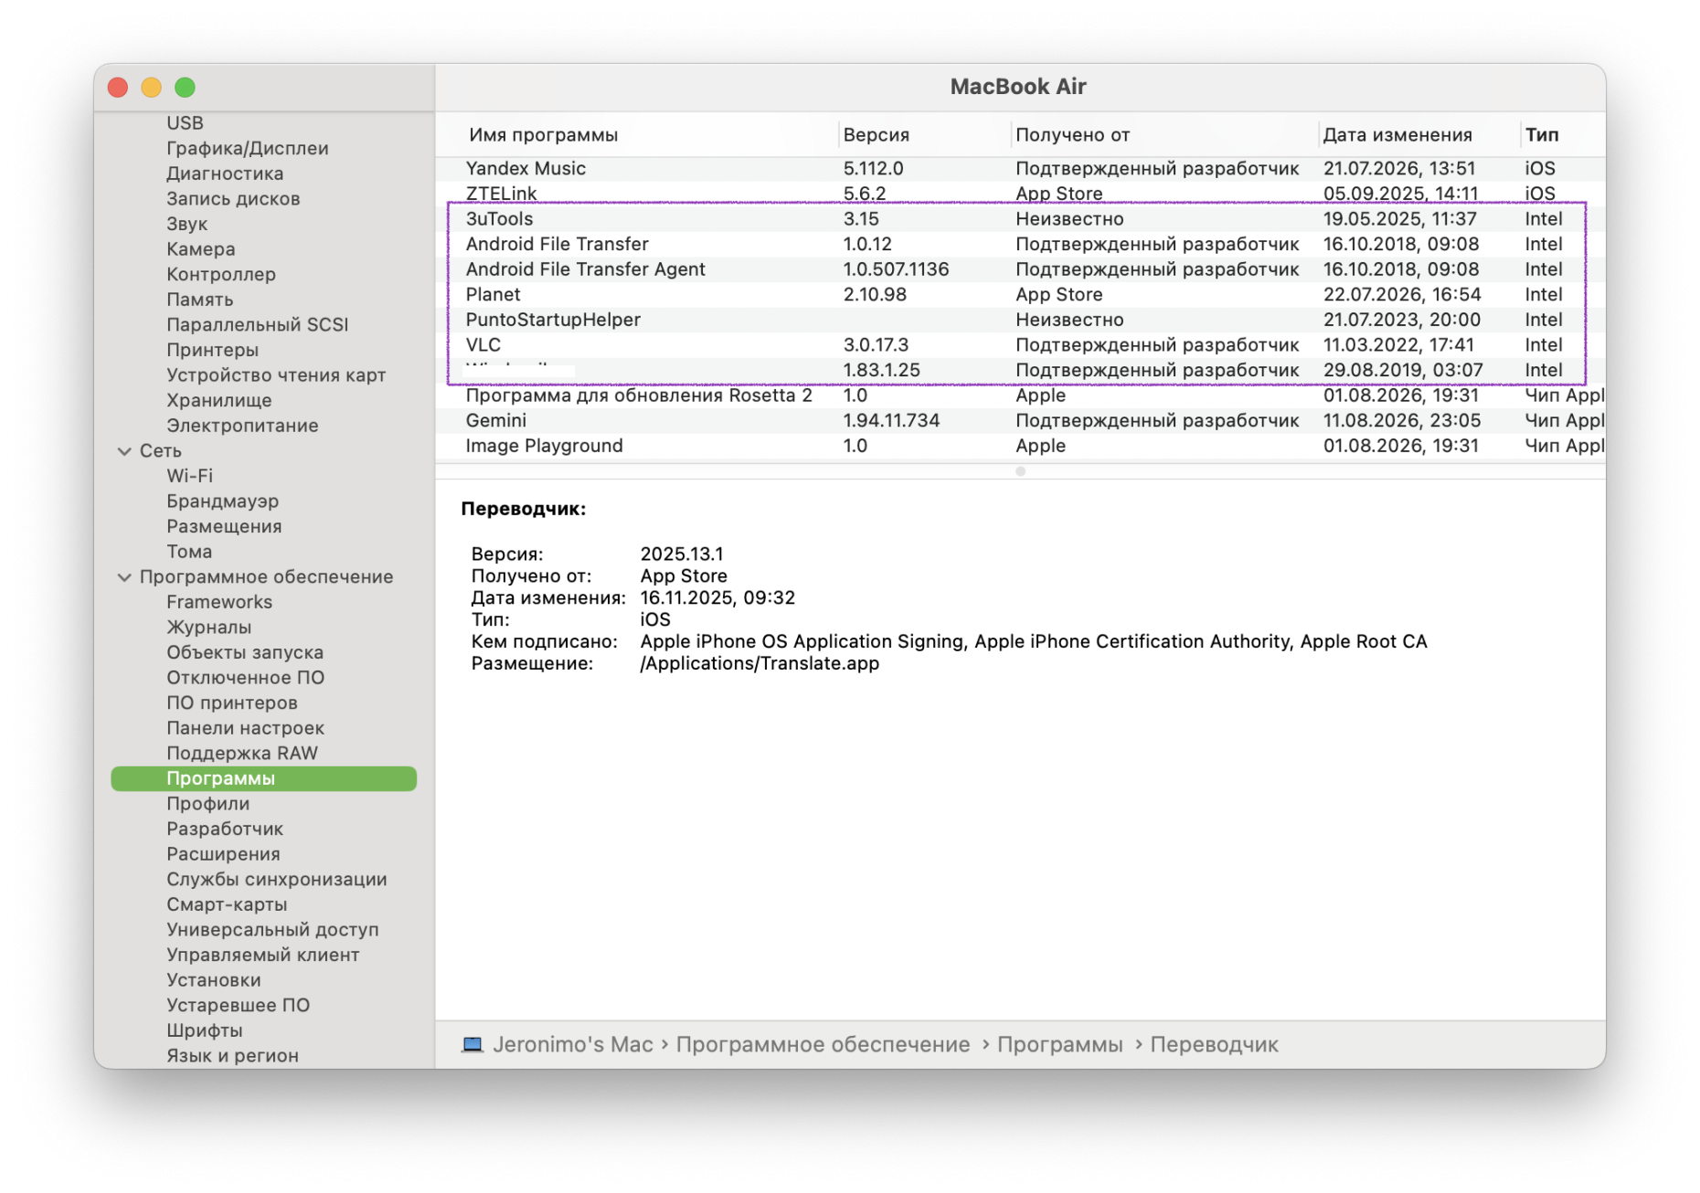Sort by the Версия column header
The image size is (1700, 1193).
876,135
